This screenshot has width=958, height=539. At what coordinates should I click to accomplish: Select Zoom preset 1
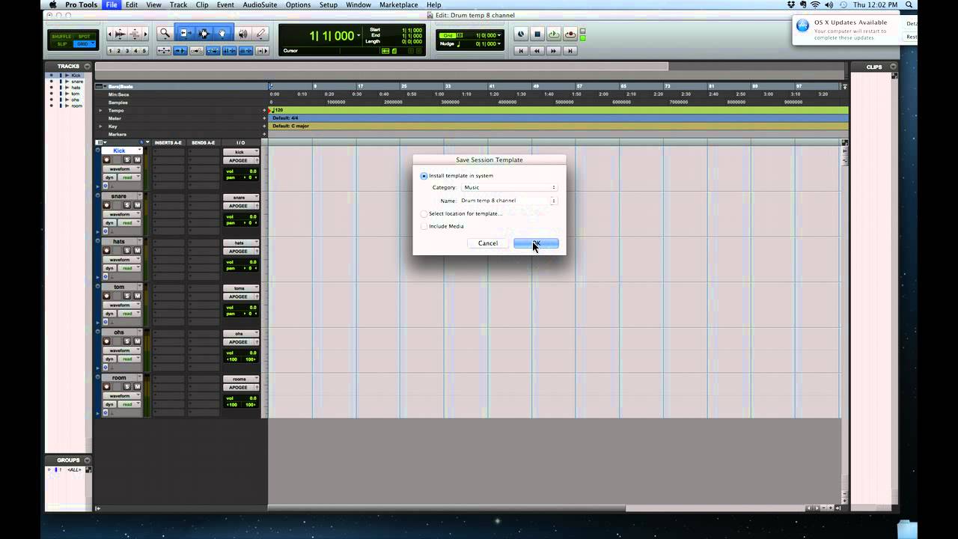(x=111, y=51)
